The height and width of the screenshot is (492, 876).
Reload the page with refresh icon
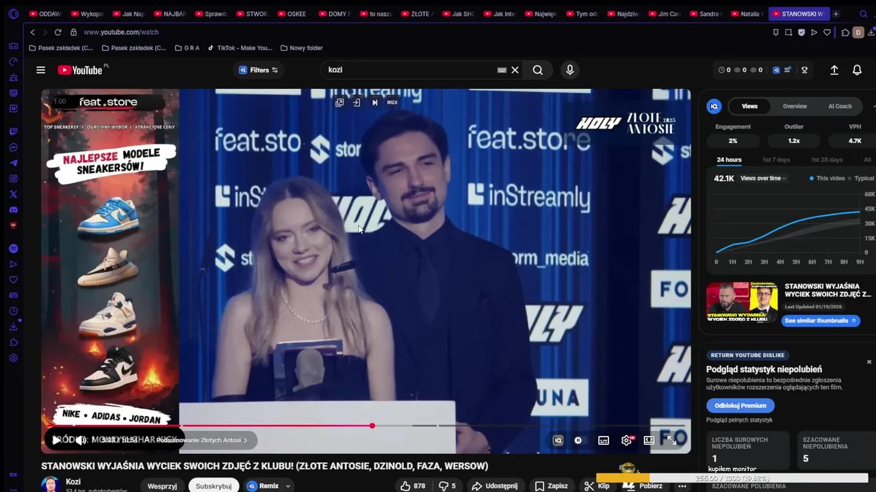pyautogui.click(x=57, y=32)
